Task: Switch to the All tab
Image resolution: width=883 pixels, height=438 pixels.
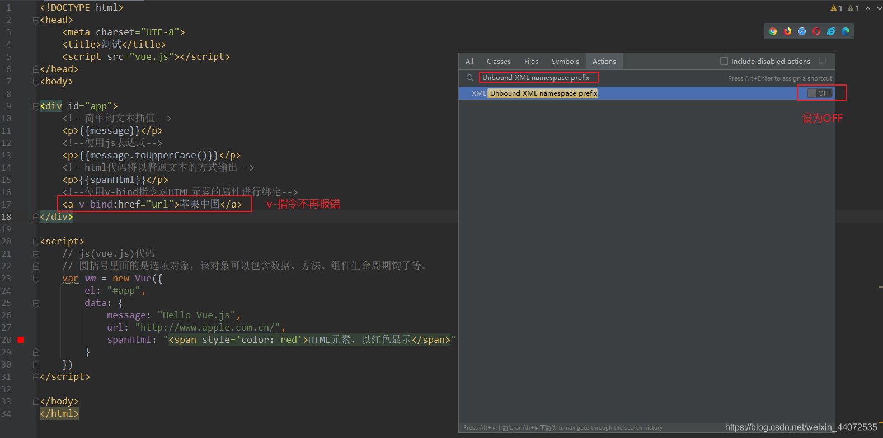Action: (469, 62)
